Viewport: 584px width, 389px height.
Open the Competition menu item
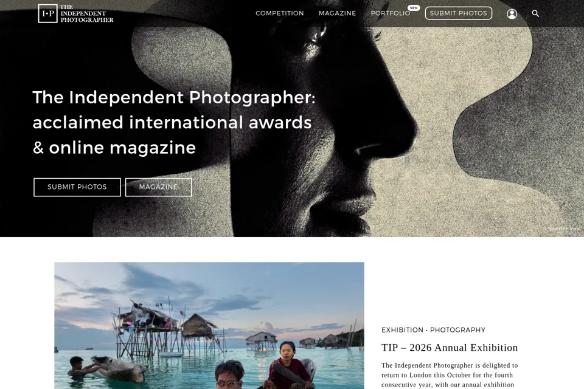tap(280, 13)
